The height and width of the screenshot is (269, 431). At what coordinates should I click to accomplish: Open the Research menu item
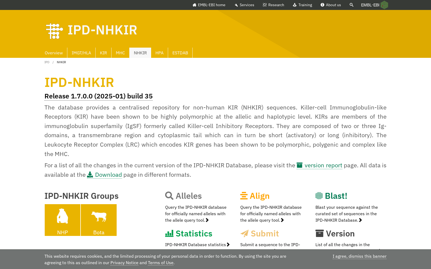pyautogui.click(x=273, y=5)
